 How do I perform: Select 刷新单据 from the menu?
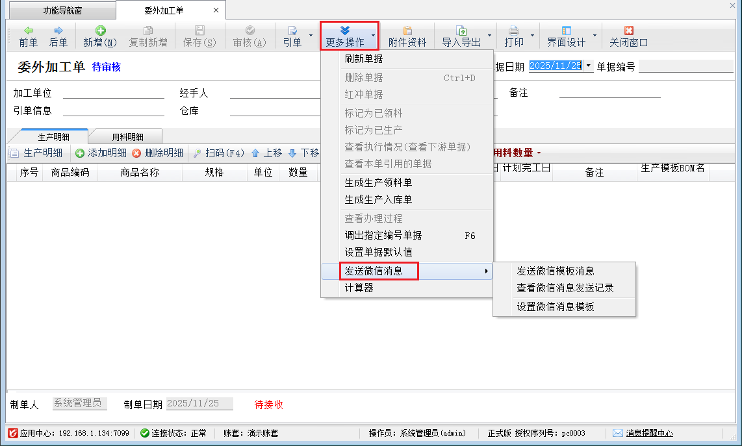[364, 59]
